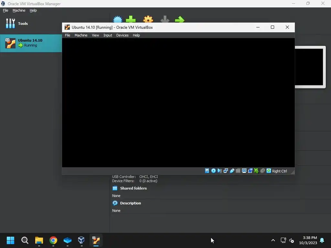Click the gray shared folders status icon
The image size is (331, 248).
tap(238, 171)
